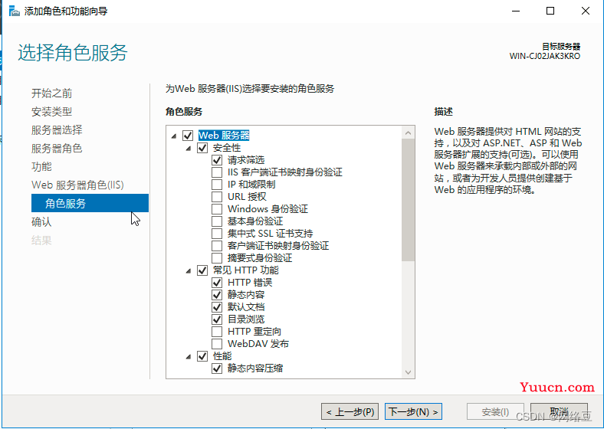Screen dimensions: 604x429
Task: Collapse the 性能 tree node
Action: coord(189,356)
